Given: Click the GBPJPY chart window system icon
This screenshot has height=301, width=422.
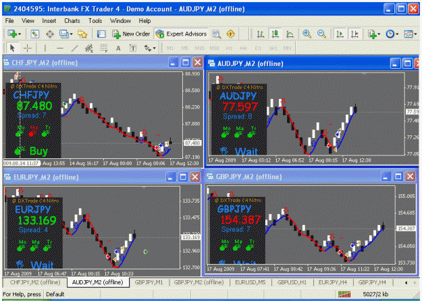Looking at the screenshot, I should tap(210, 176).
